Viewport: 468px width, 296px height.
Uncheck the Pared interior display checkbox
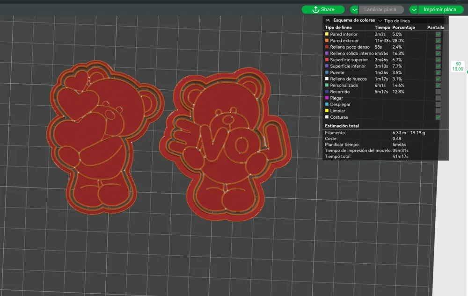pyautogui.click(x=438, y=34)
